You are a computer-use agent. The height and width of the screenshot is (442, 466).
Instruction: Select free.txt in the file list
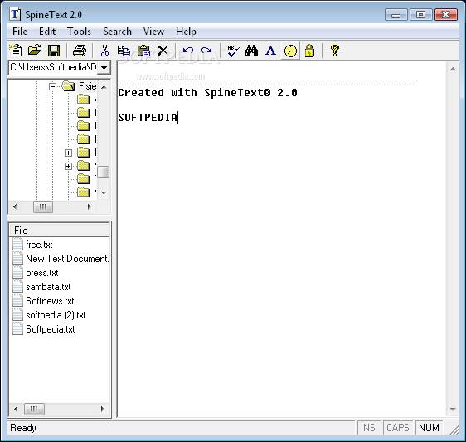[39, 245]
